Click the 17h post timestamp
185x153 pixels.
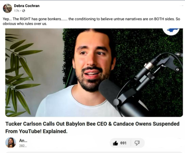click(17, 11)
